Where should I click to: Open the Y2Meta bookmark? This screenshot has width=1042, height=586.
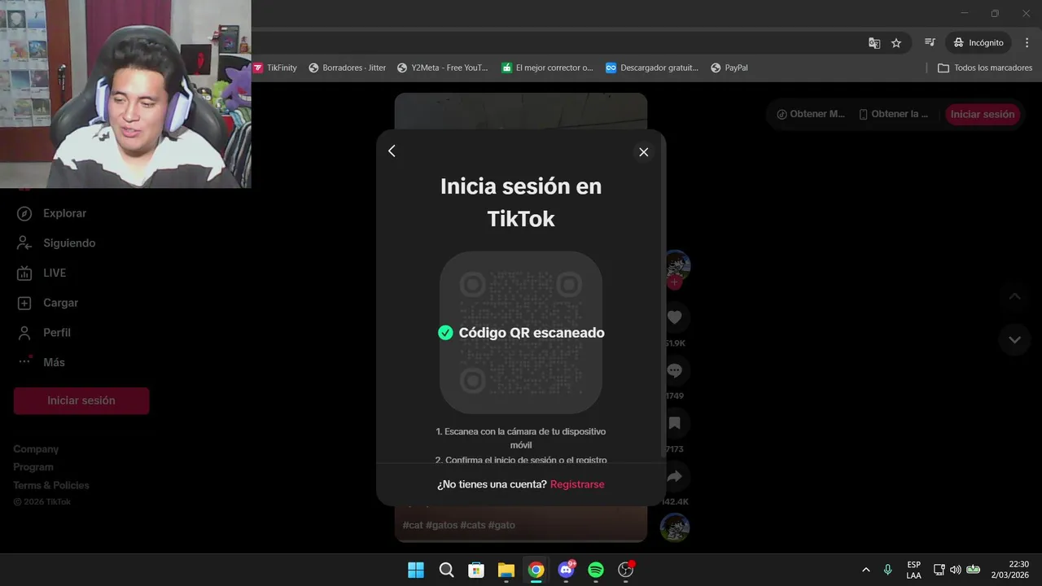coord(442,68)
